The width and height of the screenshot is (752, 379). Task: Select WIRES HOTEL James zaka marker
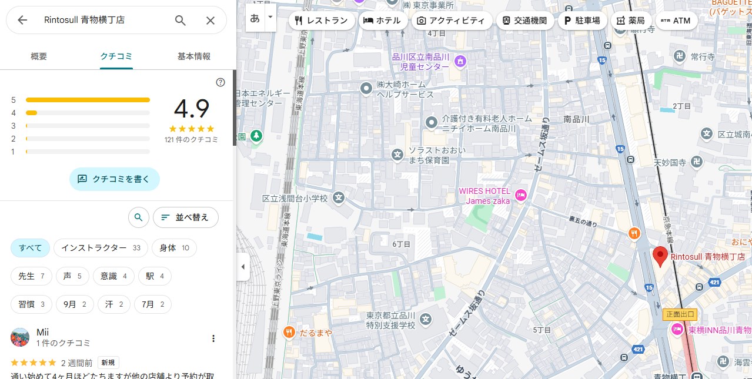[x=520, y=196]
